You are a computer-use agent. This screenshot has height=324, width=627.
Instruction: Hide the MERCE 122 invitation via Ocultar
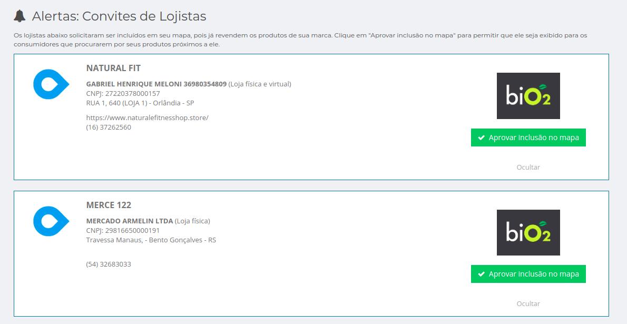pyautogui.click(x=528, y=303)
